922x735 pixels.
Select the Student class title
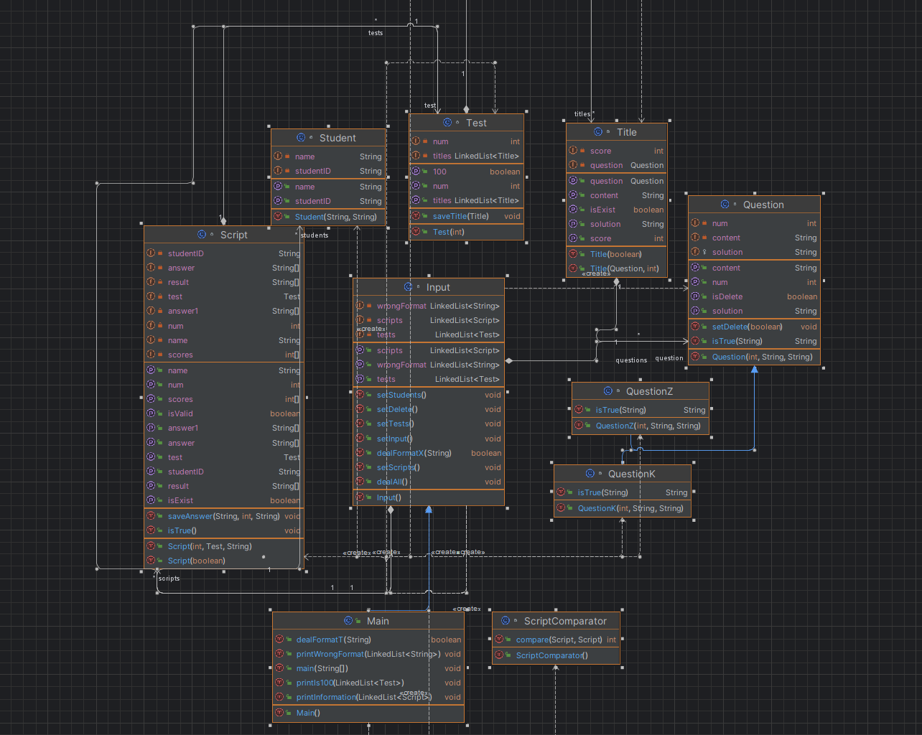(337, 138)
